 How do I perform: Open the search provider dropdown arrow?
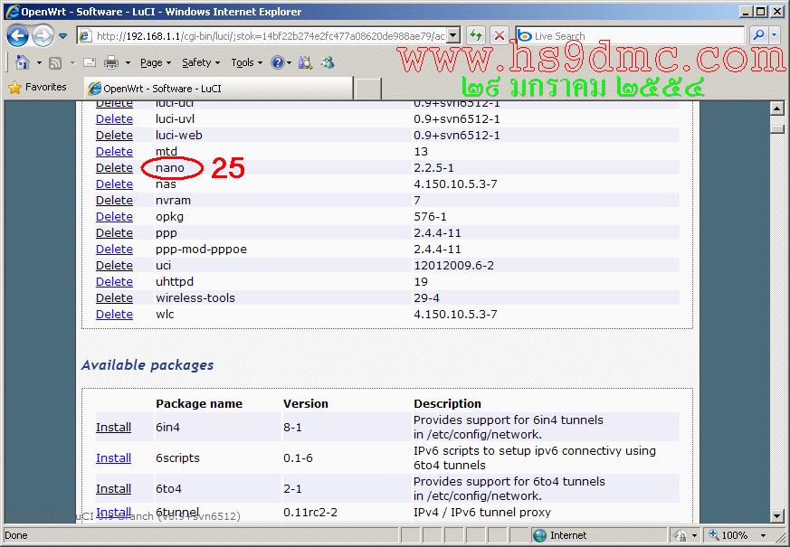coord(775,35)
